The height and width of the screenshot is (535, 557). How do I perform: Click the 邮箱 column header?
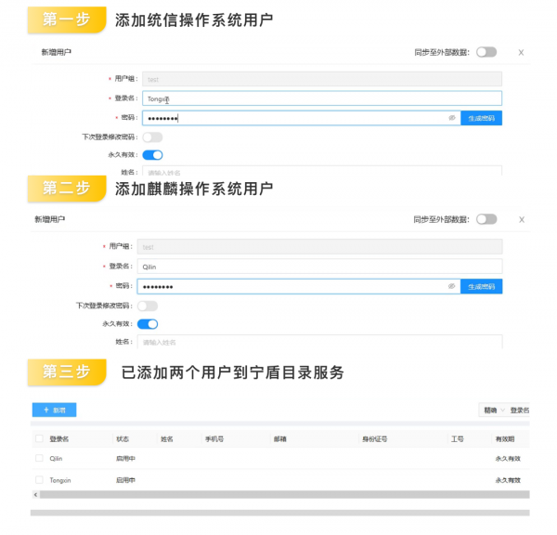coord(280,439)
